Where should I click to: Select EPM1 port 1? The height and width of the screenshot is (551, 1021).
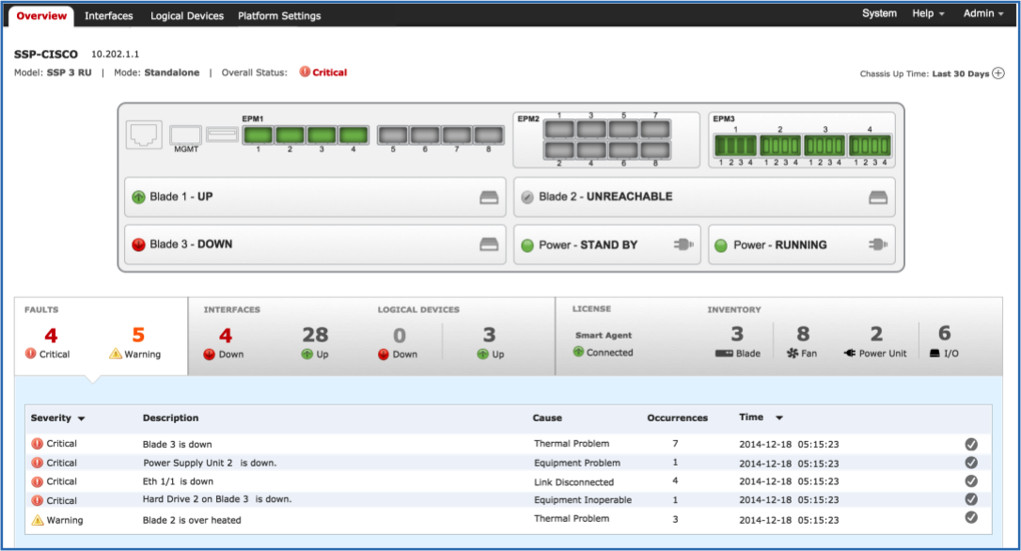click(x=258, y=135)
